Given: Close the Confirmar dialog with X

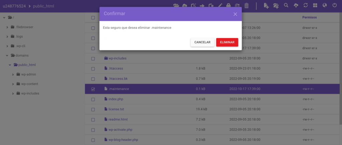Looking at the screenshot, I should coord(235,14).
